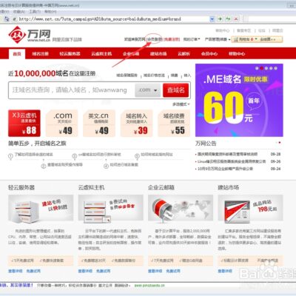Click the 转入 link above search box
296x296 pixels.
tap(187, 75)
